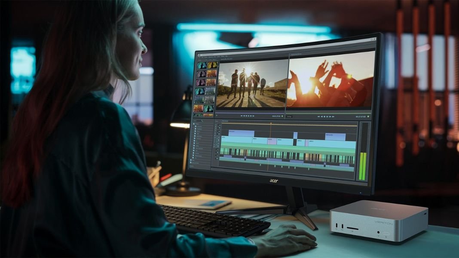Seek on the right preview's green scrub bar

point(328,113)
